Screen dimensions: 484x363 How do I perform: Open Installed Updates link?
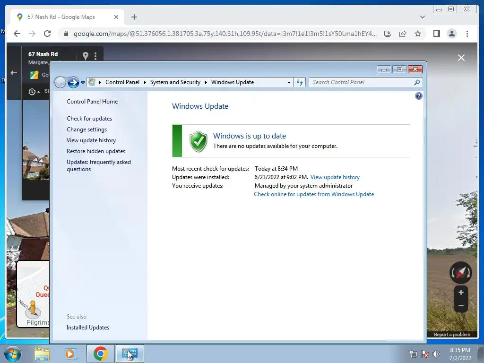(x=87, y=328)
